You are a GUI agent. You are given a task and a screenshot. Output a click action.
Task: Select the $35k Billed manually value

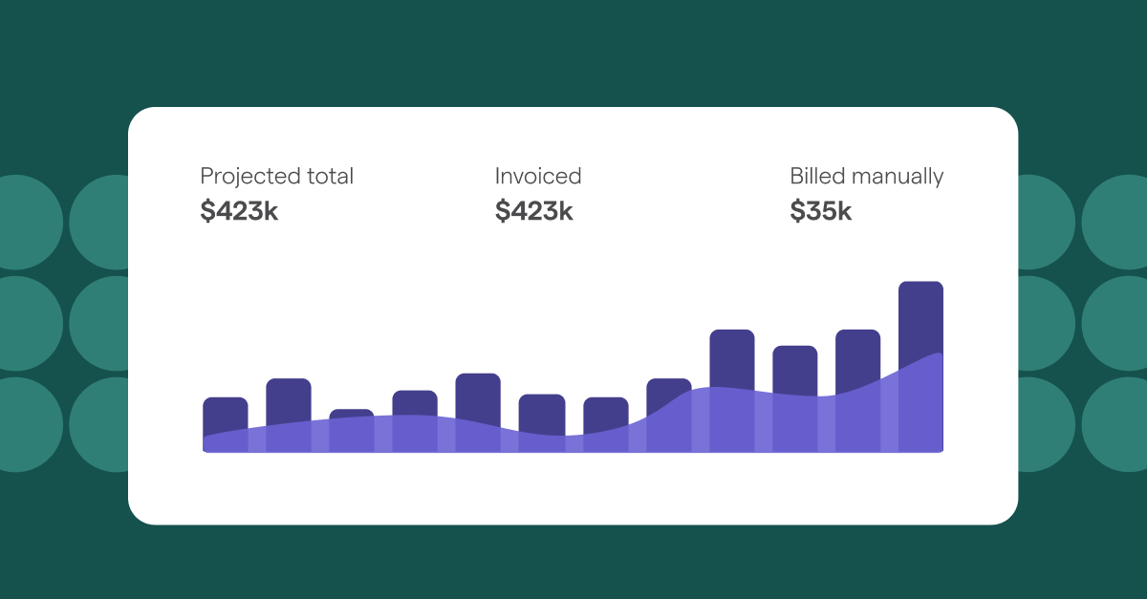(820, 211)
